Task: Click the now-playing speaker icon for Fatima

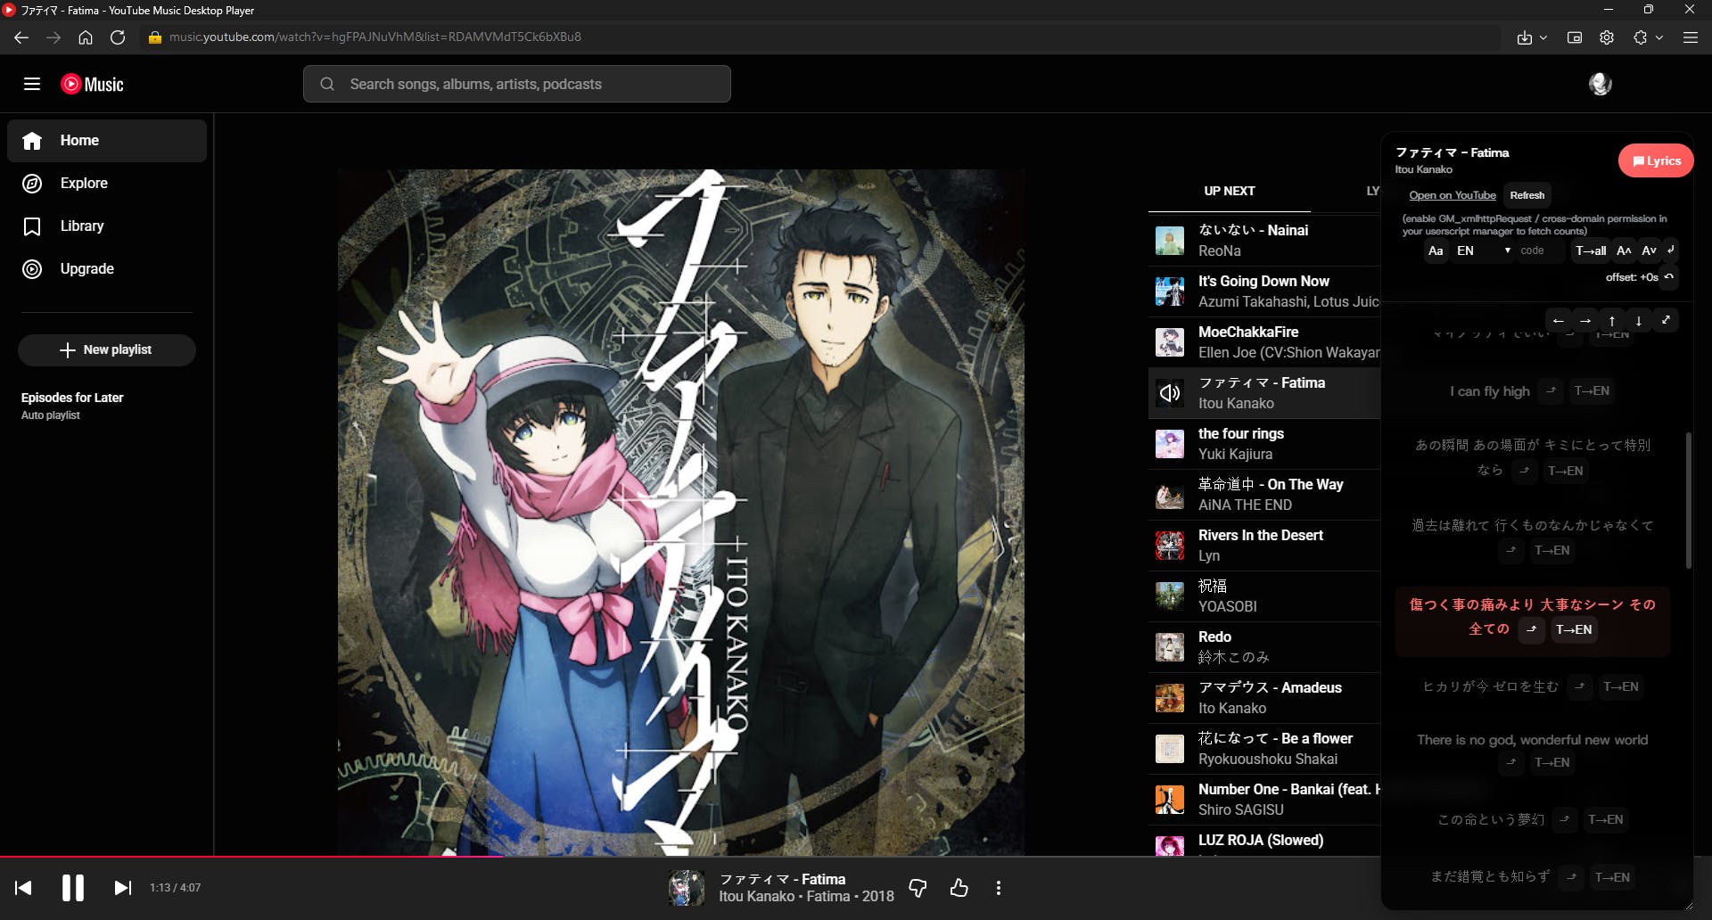Action: [x=1170, y=393]
